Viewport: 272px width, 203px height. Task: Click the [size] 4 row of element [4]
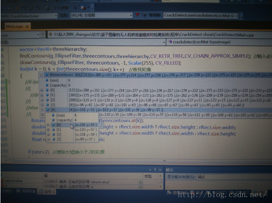pos(72,115)
